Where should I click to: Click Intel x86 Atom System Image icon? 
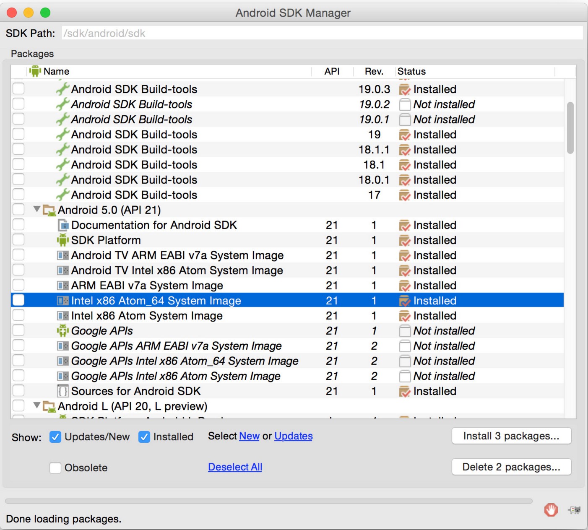tap(63, 316)
